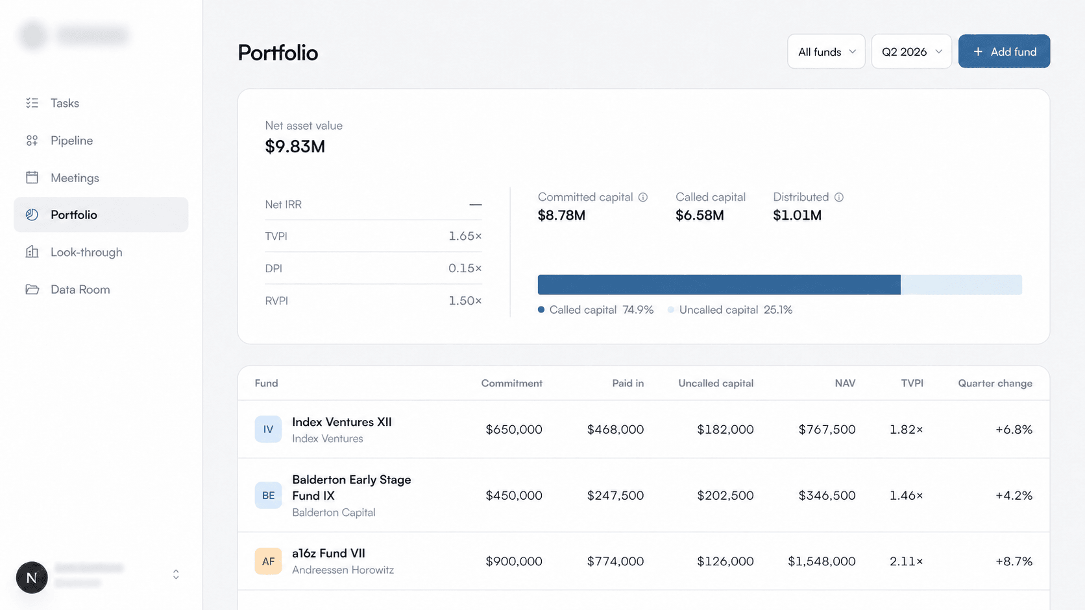Click the dark blue called capital bar
The height and width of the screenshot is (610, 1085).
click(x=719, y=285)
